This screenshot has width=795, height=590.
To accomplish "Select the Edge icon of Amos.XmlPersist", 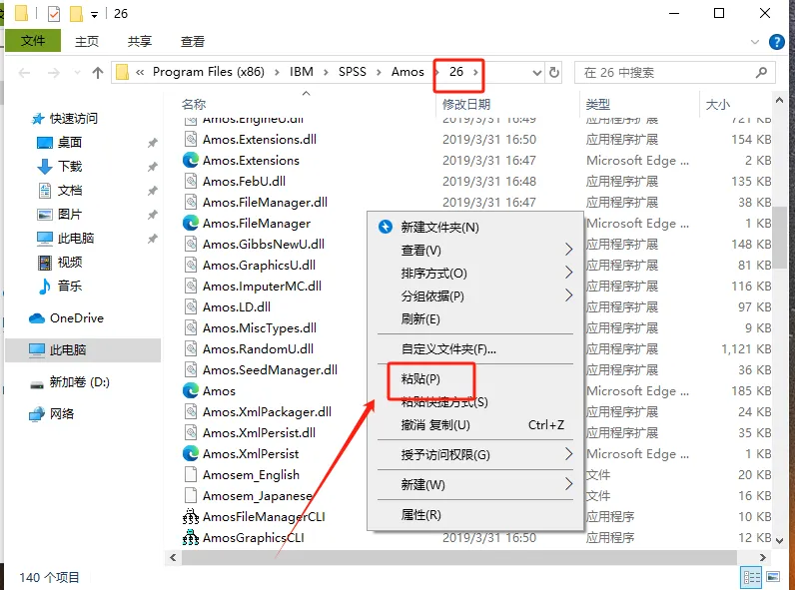I will coord(191,453).
